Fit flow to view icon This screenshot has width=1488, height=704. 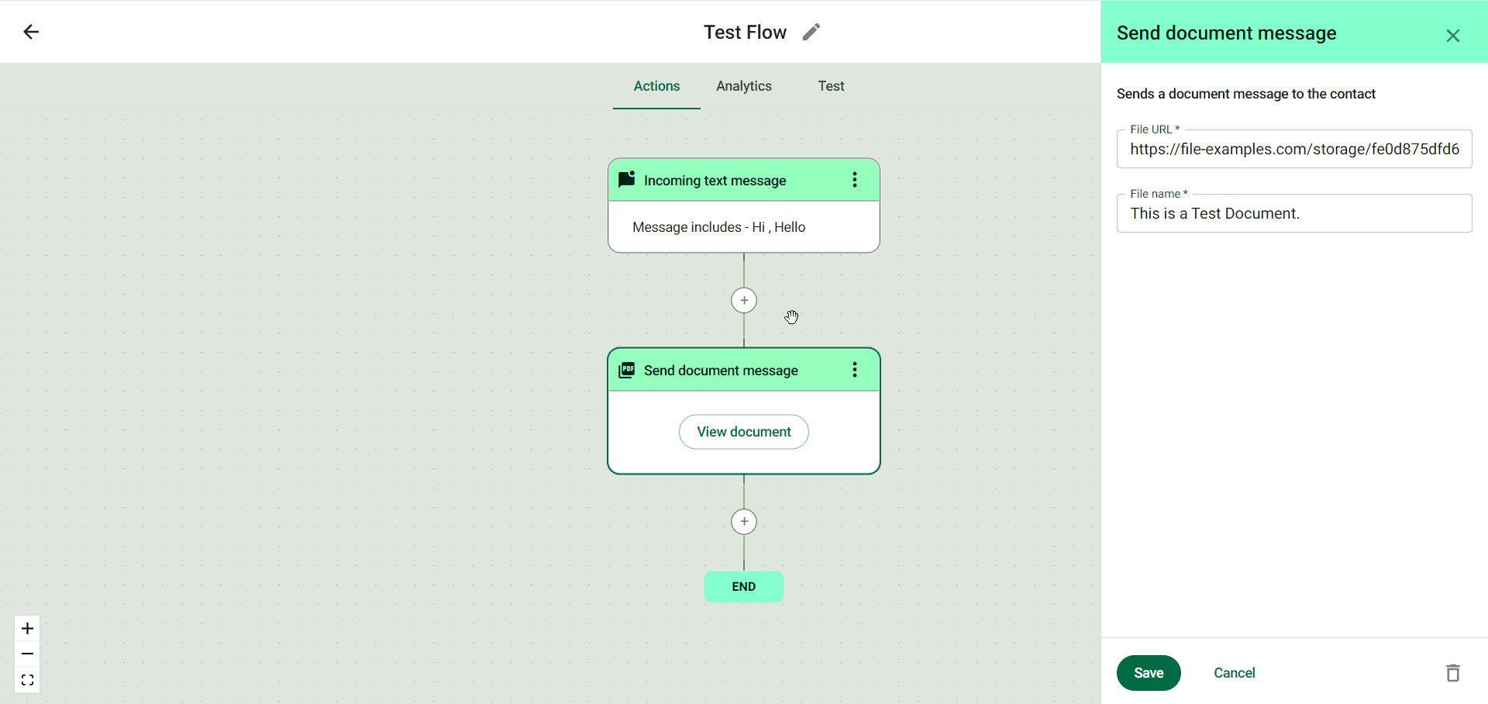27,680
